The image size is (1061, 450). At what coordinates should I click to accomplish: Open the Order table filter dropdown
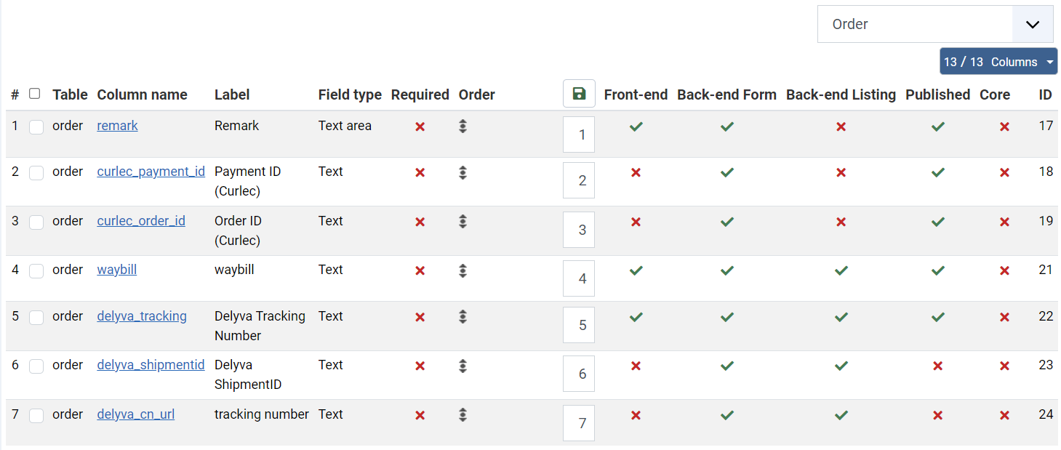(934, 24)
